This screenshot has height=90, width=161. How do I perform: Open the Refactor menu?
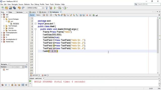point(27,4)
